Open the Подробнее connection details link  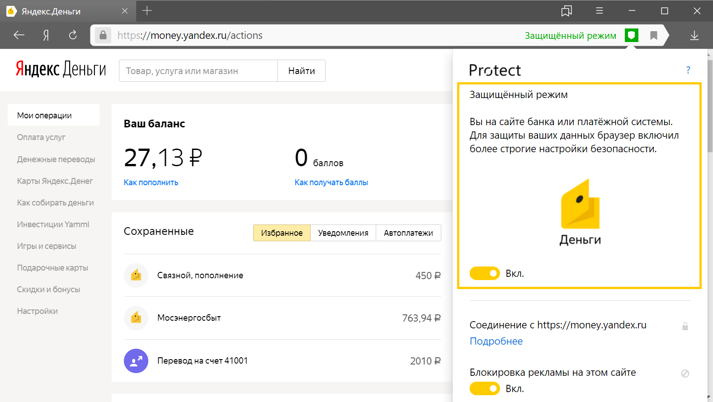(x=496, y=341)
